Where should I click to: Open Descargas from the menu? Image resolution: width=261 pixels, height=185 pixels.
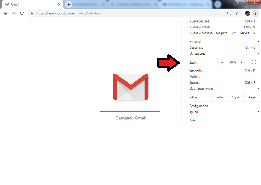[221, 47]
